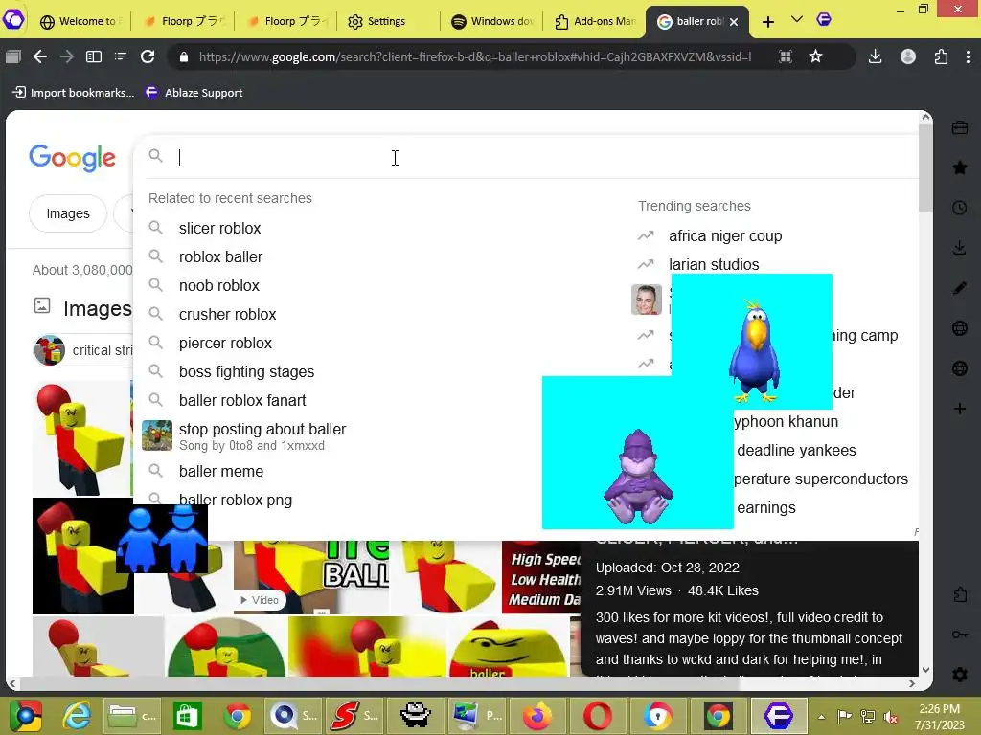The height and width of the screenshot is (735, 981).
Task: Reload the page with the refresh icon
Action: (x=148, y=56)
